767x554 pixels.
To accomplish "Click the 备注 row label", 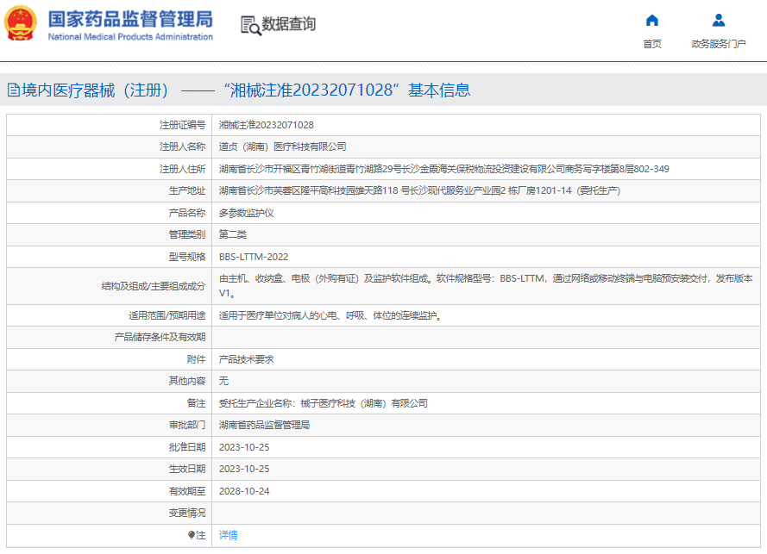I will pos(196,403).
